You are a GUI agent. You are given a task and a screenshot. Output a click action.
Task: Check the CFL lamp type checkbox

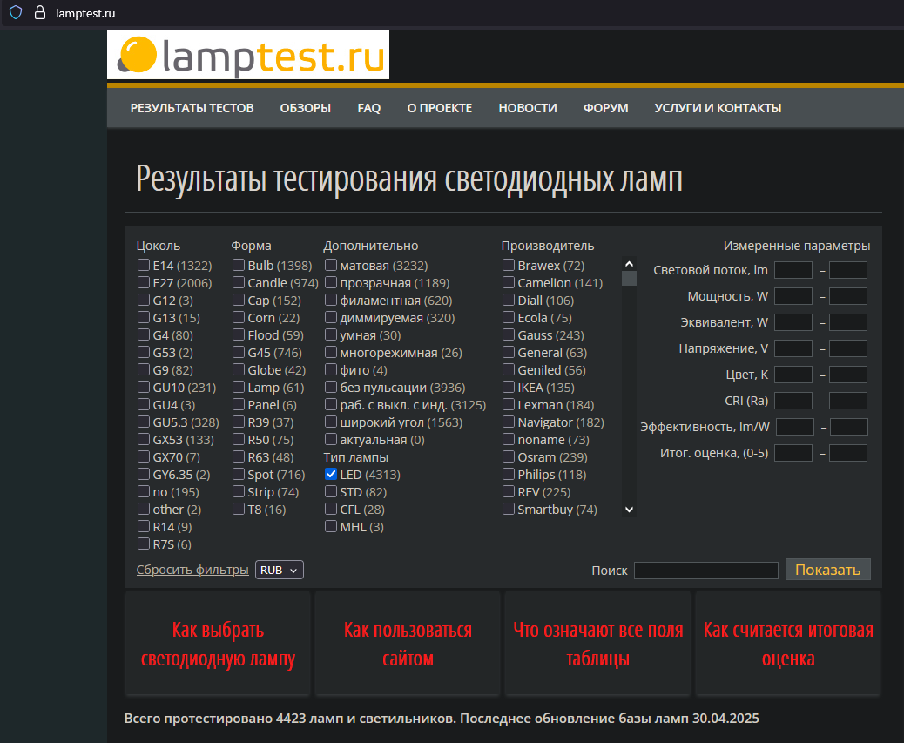331,509
